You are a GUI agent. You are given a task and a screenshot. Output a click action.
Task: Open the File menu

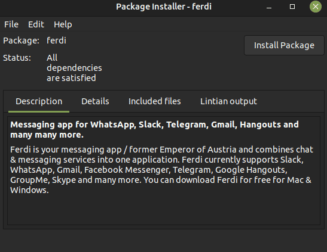pos(11,24)
